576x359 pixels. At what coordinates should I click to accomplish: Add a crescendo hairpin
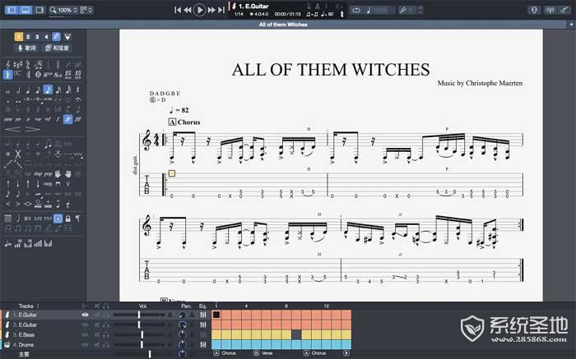(x=12, y=130)
